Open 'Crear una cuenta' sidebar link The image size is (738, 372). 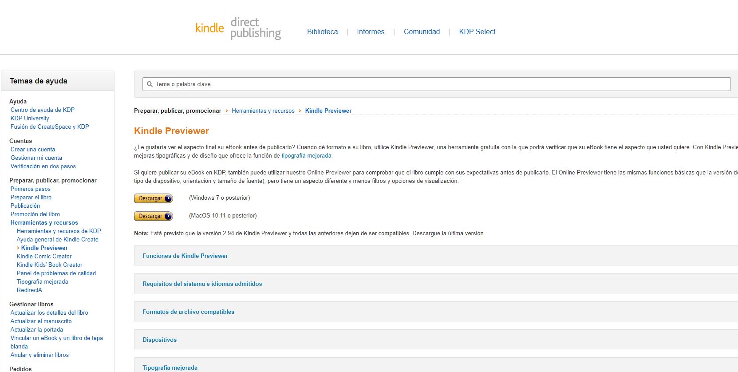point(33,149)
